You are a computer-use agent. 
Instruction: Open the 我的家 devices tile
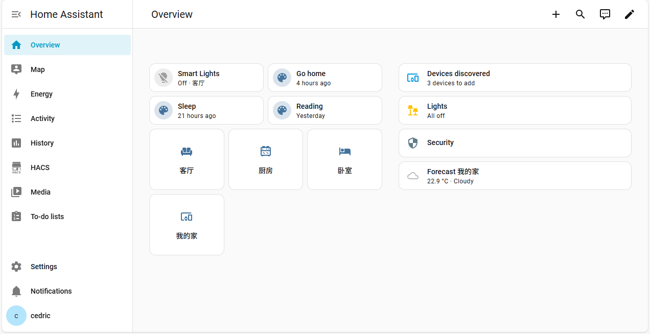pos(187,225)
